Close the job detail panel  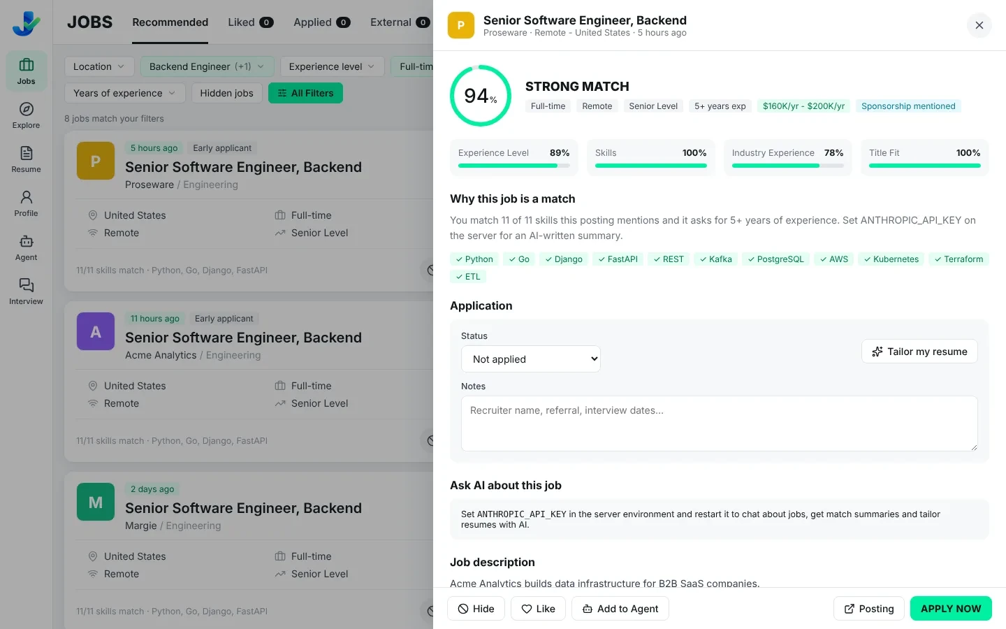pyautogui.click(x=979, y=25)
